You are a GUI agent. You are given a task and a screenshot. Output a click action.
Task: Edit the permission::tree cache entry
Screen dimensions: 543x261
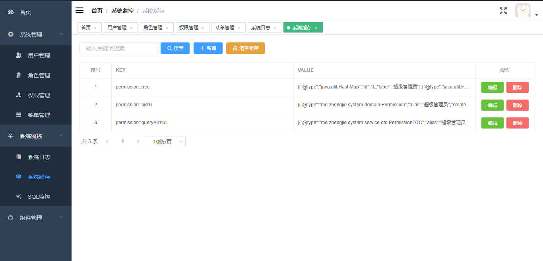pyautogui.click(x=492, y=87)
